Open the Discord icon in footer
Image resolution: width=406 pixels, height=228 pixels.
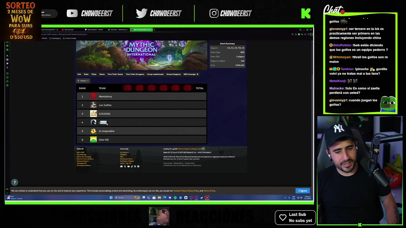[121, 166]
